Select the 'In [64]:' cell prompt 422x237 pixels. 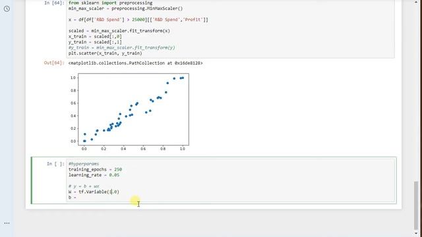click(54, 3)
